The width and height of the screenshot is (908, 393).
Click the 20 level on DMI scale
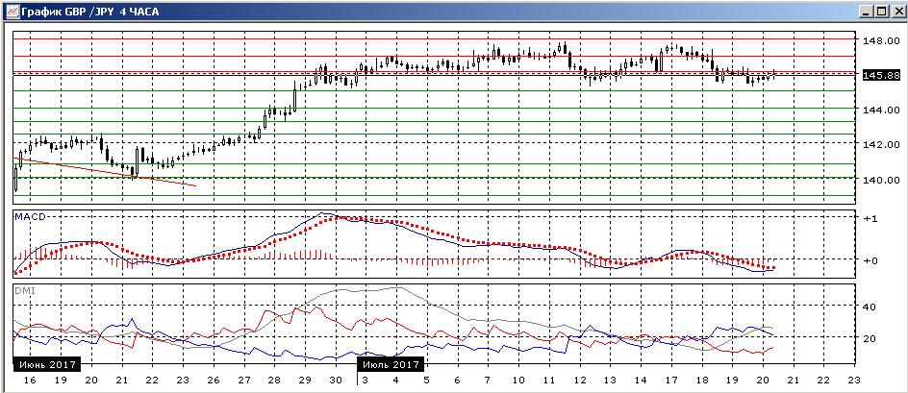coord(870,338)
